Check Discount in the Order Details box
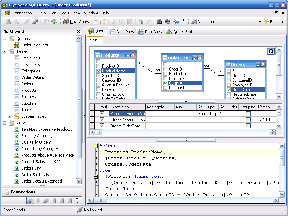 coord(165,88)
